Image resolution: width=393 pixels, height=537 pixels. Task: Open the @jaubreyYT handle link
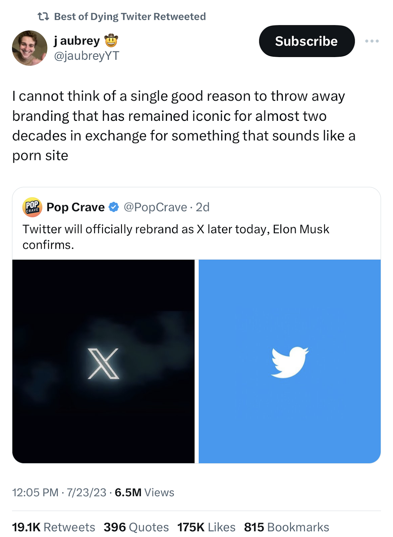point(87,56)
